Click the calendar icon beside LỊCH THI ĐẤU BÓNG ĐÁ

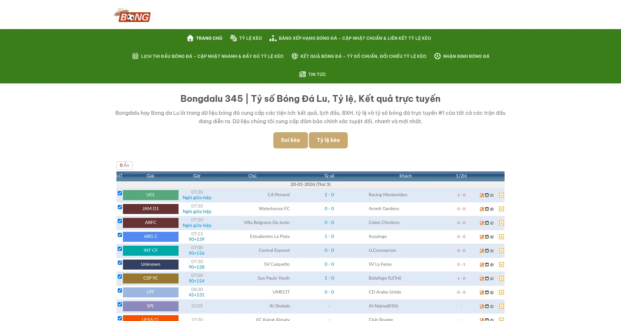(135, 56)
